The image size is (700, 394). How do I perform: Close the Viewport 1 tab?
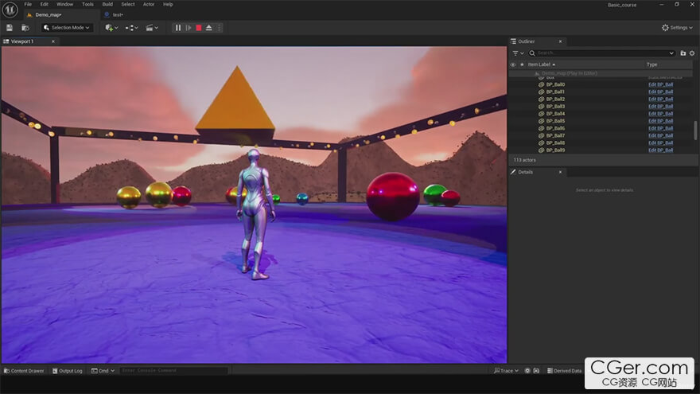tap(53, 41)
